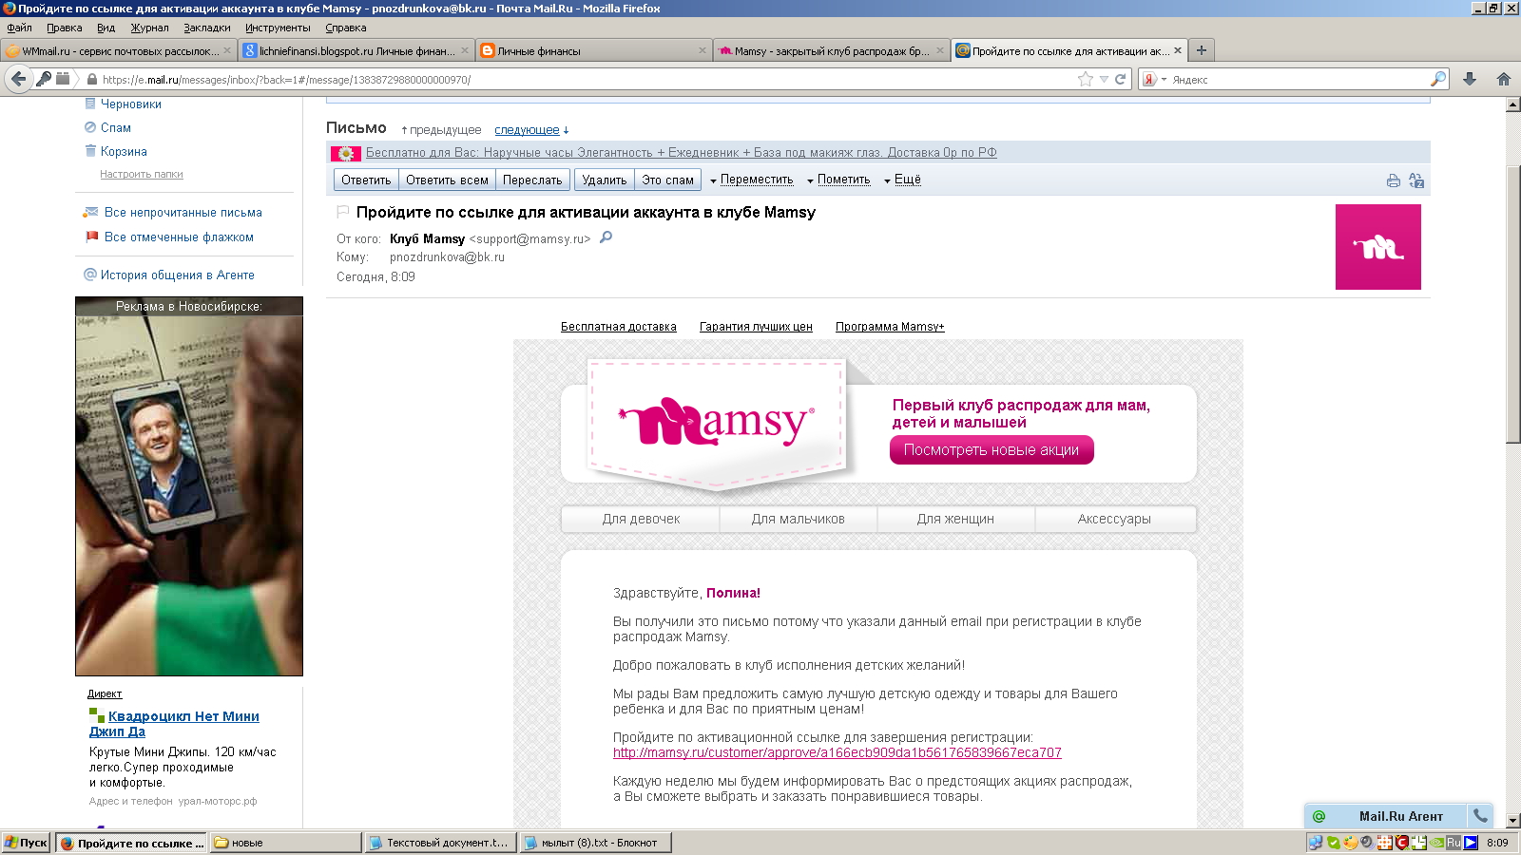Image resolution: width=1521 pixels, height=855 pixels.
Task: Switch to Блокнот мылит (8).txt taskbar item
Action: point(596,843)
